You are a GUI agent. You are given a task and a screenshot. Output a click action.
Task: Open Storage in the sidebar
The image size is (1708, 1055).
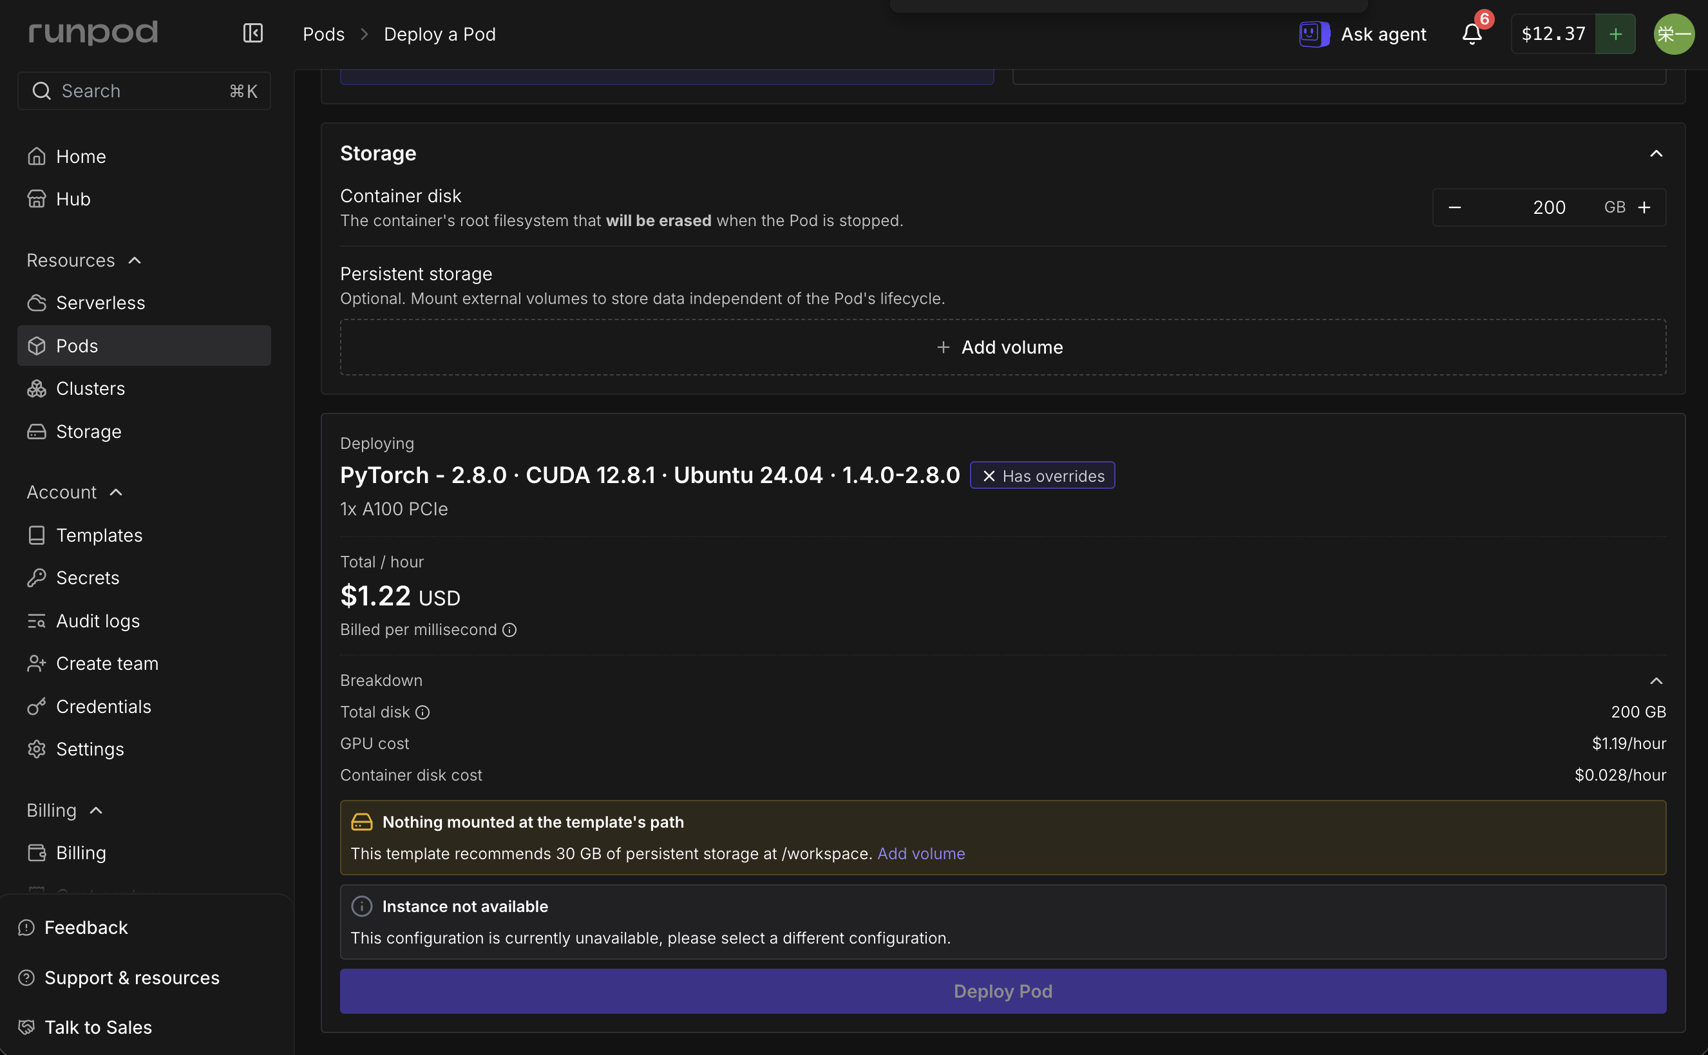144,432
